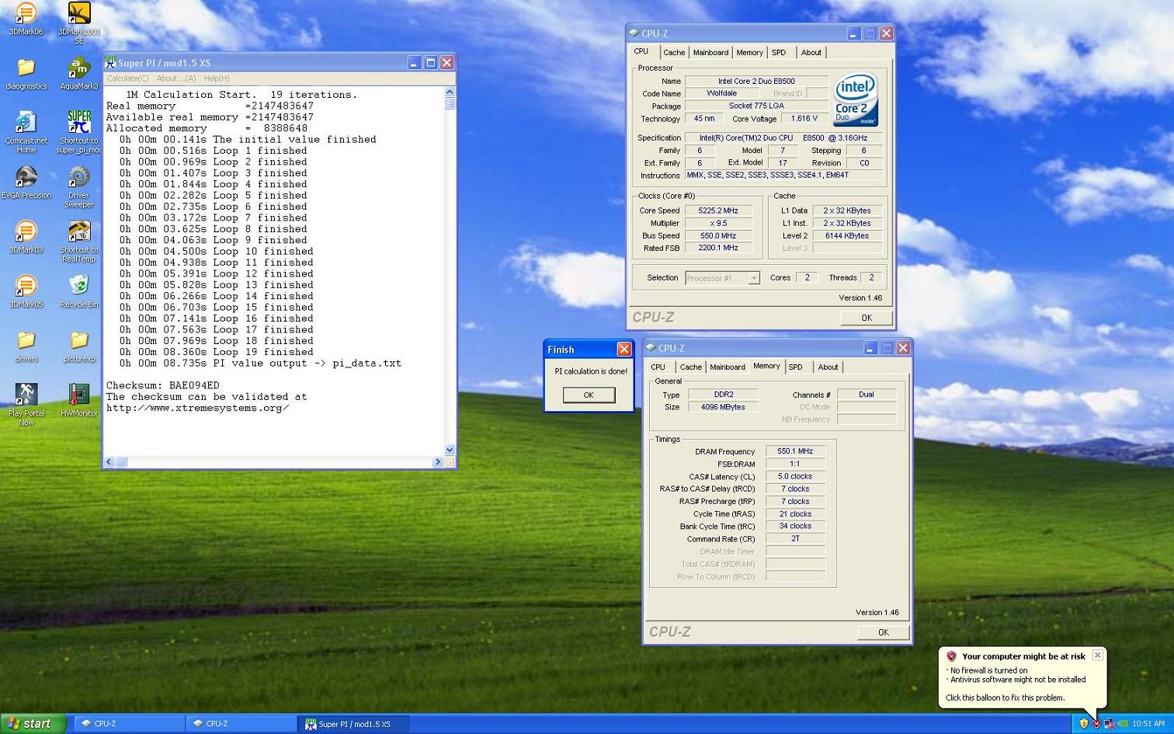Select Super PI / mod1.5 XS taskbar button
Viewport: 1174px width, 734px height.
click(x=353, y=724)
